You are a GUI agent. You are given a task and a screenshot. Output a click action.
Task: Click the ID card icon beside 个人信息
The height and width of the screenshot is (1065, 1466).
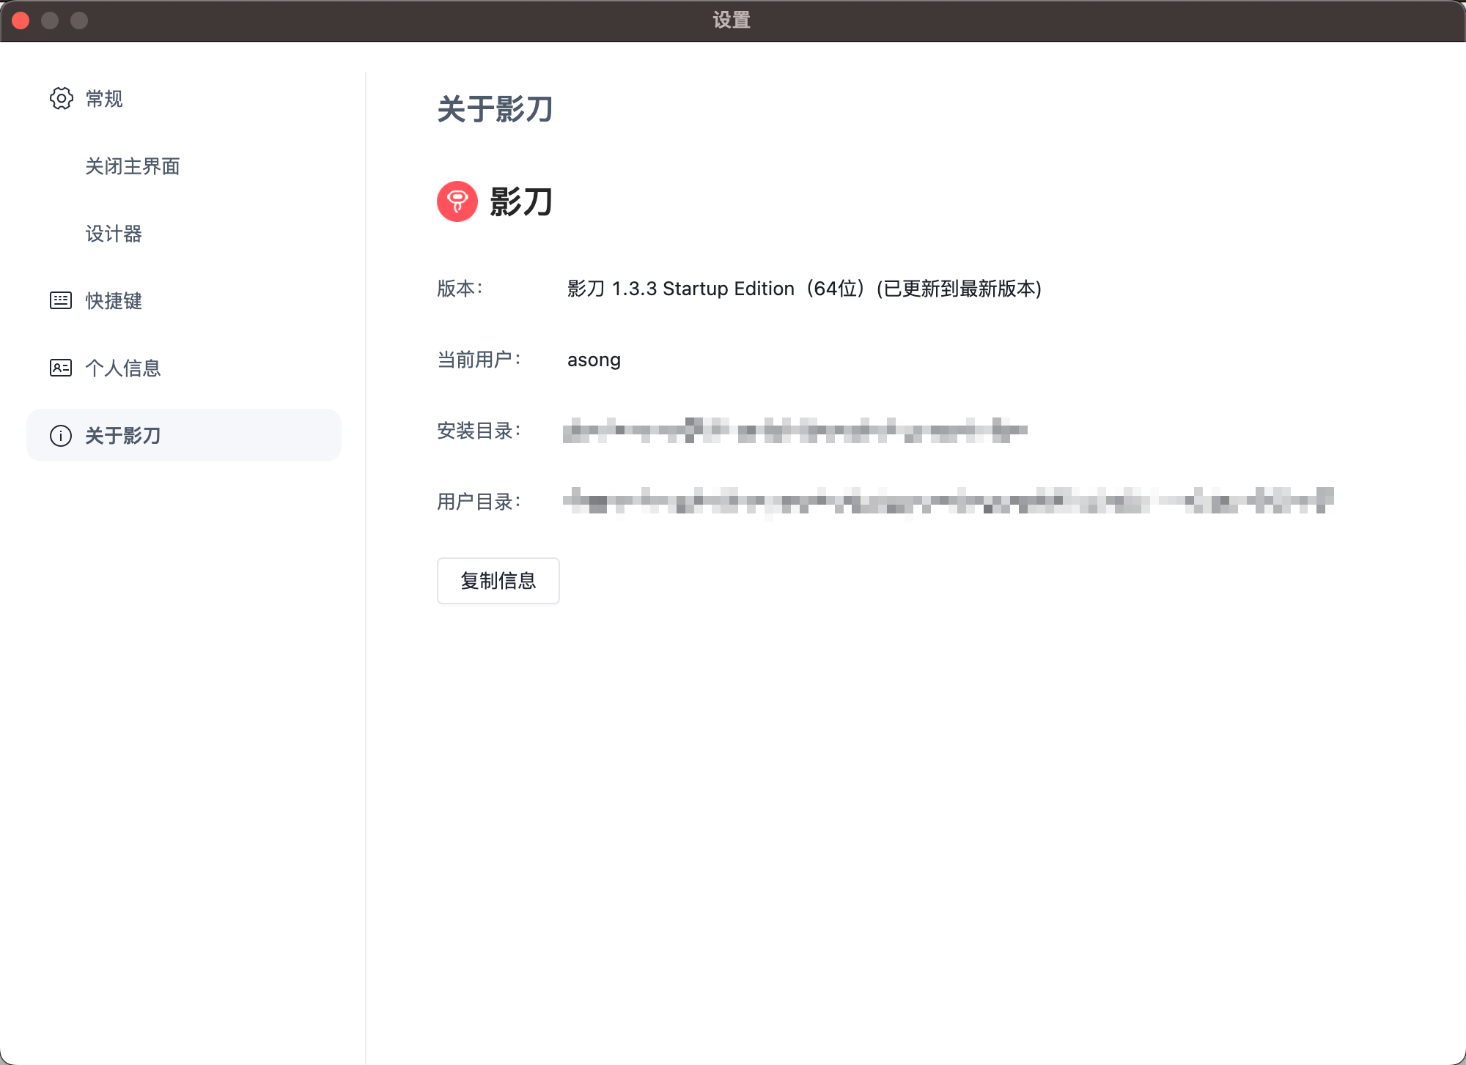(61, 368)
